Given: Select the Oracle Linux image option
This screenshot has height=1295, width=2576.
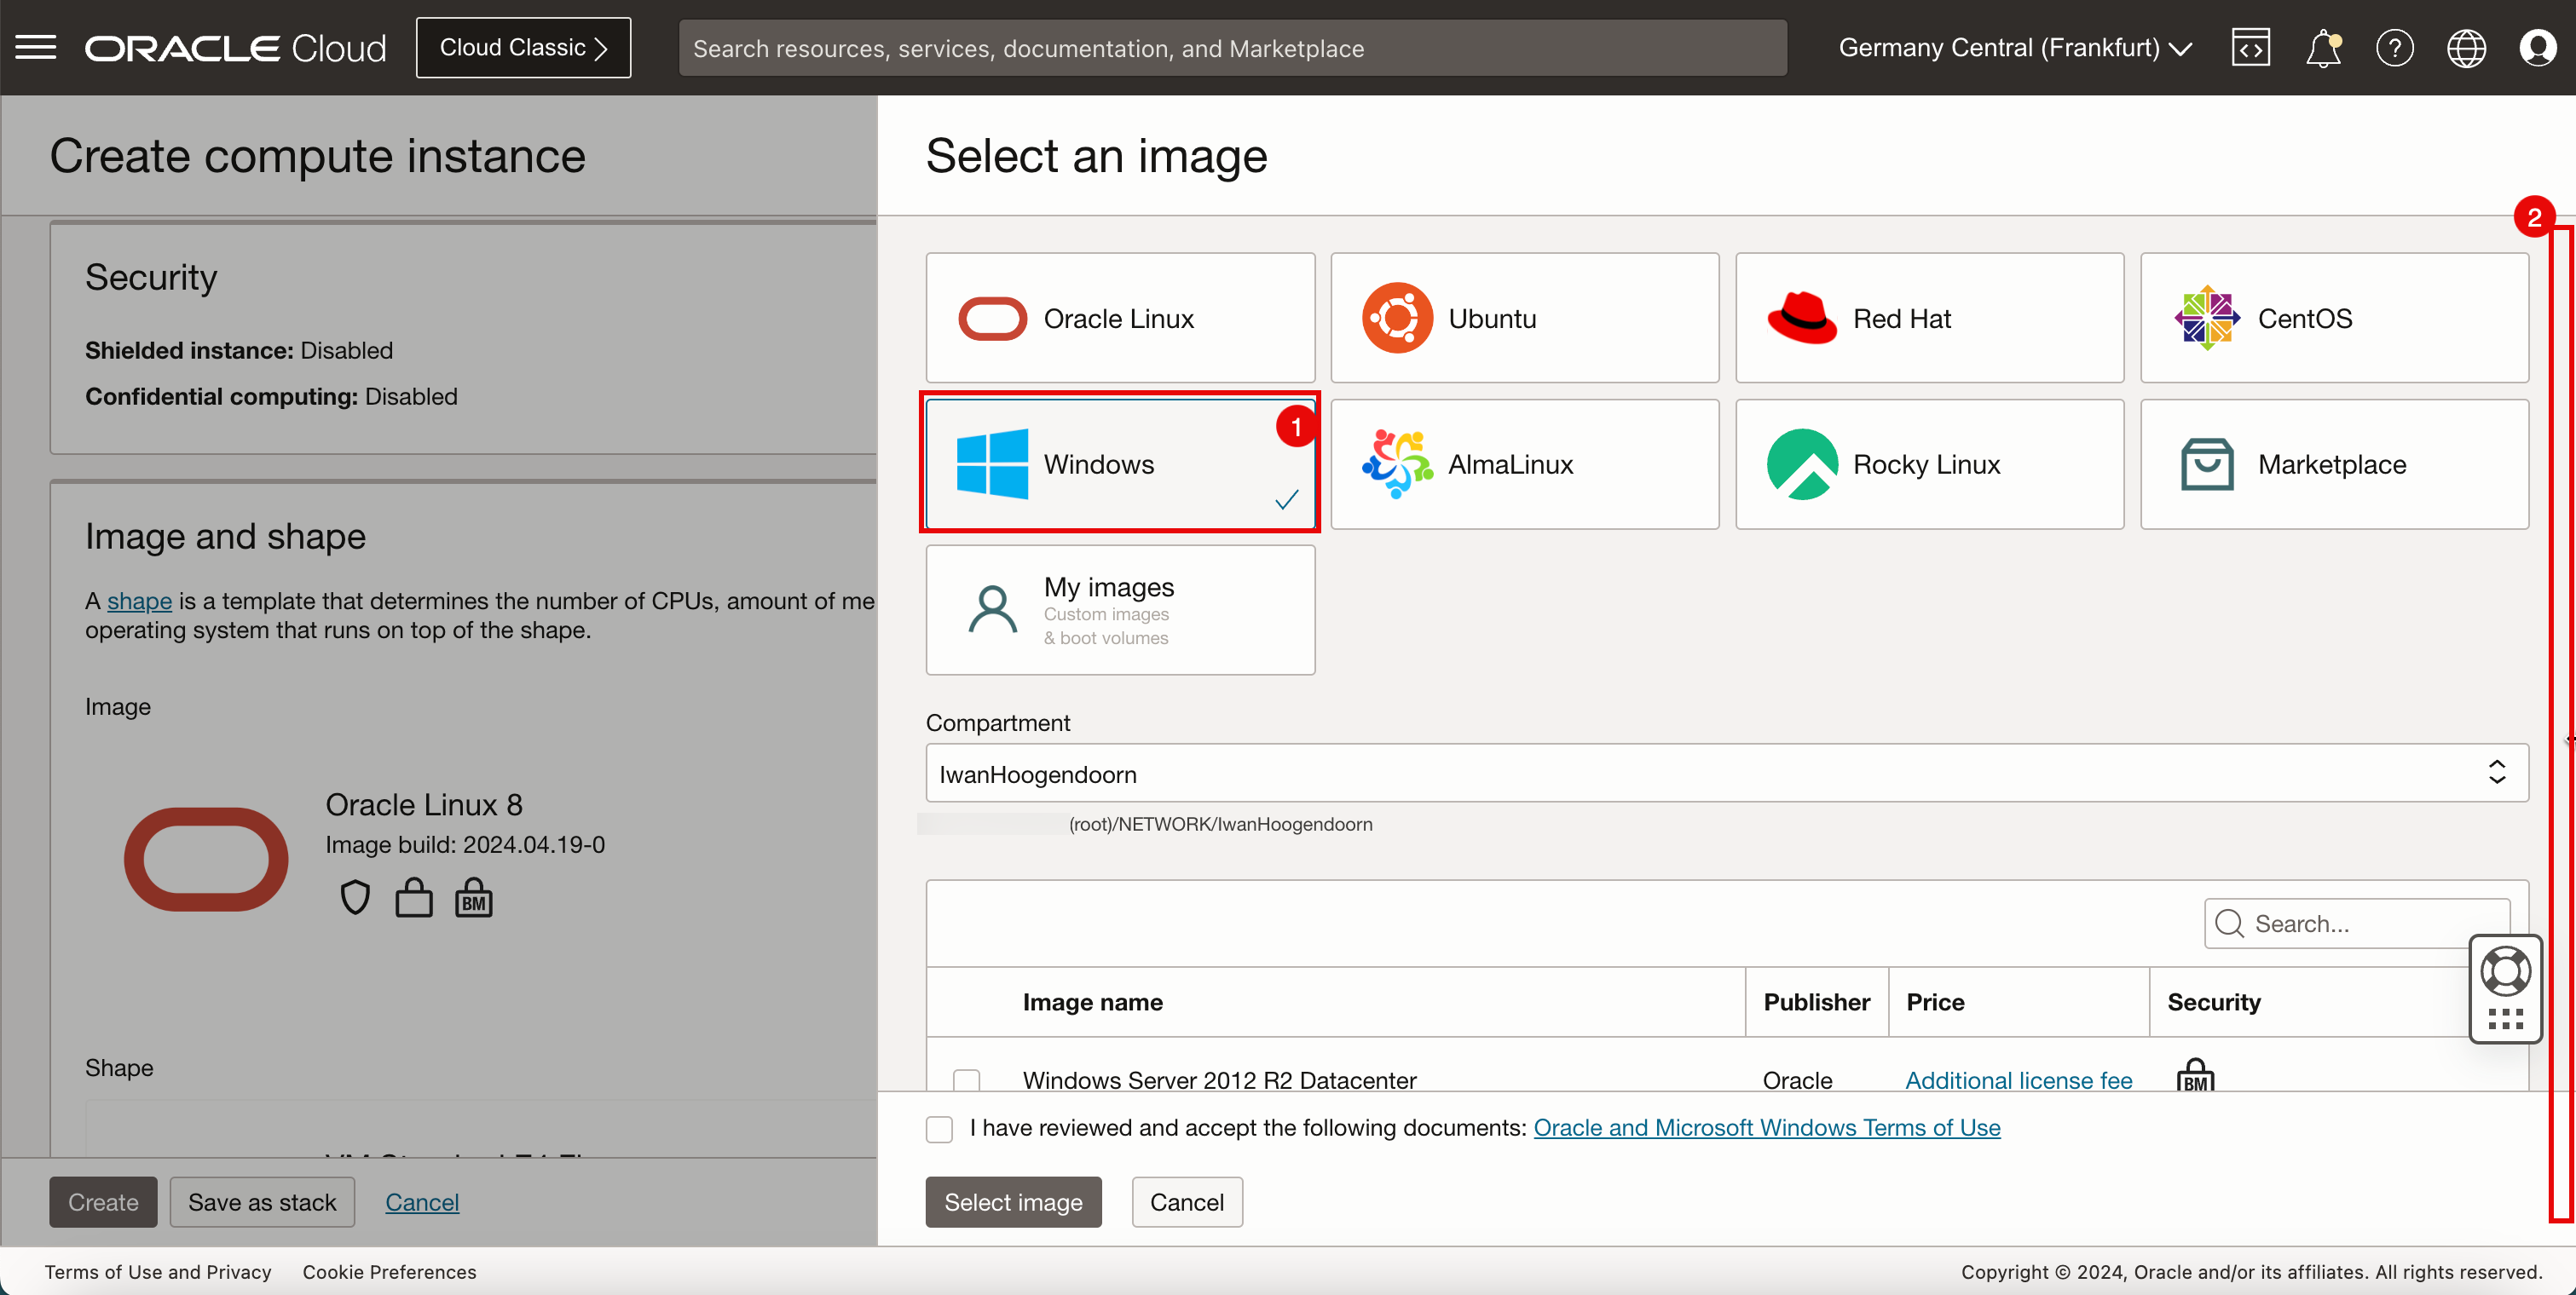Looking at the screenshot, I should click(1120, 317).
